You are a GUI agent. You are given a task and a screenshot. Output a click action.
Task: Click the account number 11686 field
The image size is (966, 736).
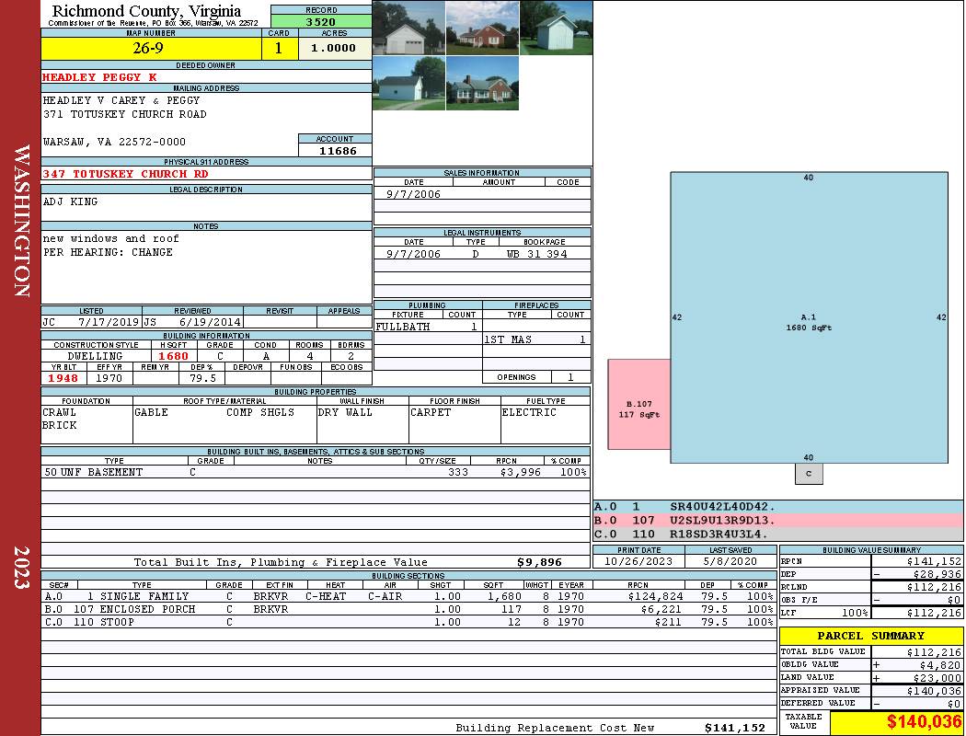335,150
